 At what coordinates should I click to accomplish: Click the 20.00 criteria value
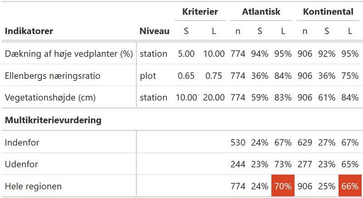pos(214,97)
